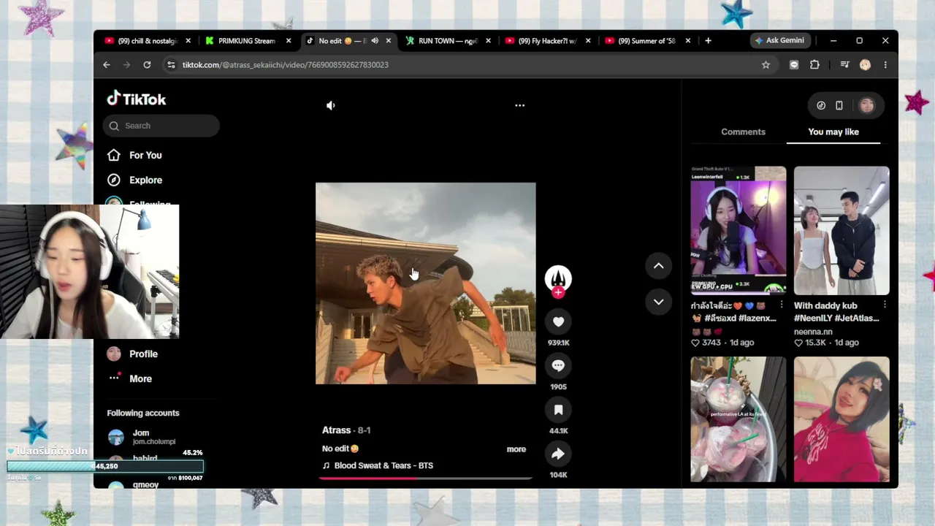This screenshot has height=526, width=935.
Task: Close the PRIMKUNG Stream tab
Action: click(289, 41)
